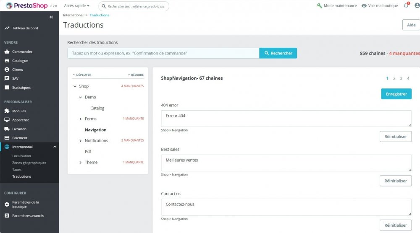Click the Modules puzzle icon

coord(7,111)
